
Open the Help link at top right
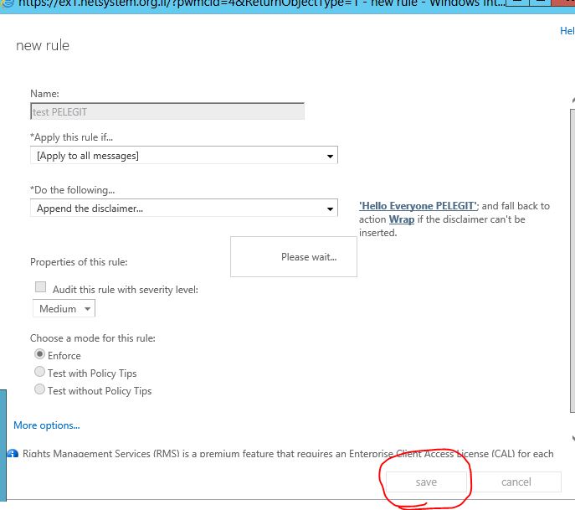tap(567, 31)
